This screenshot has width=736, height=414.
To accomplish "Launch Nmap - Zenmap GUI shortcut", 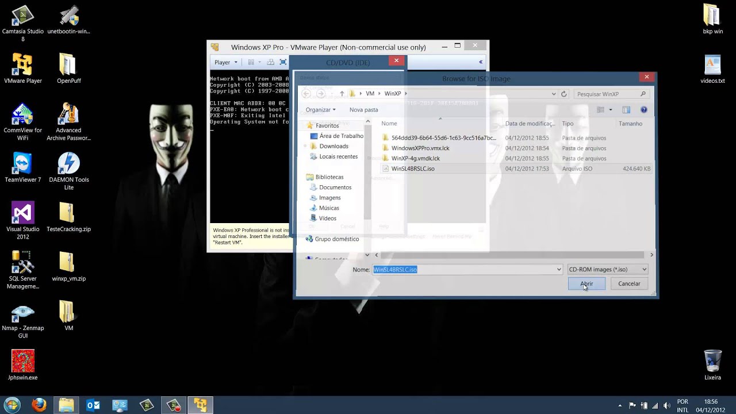I will click(23, 320).
